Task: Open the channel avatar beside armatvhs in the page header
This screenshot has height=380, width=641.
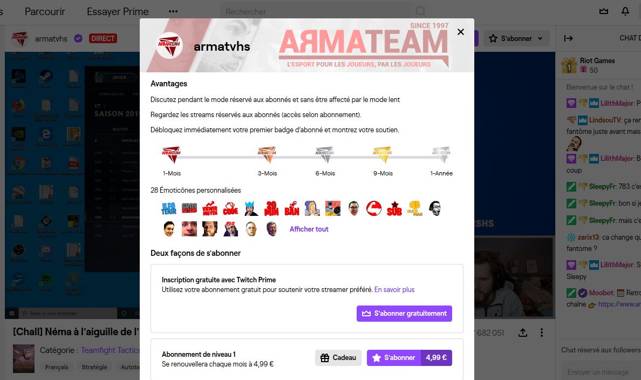Action: [19, 38]
